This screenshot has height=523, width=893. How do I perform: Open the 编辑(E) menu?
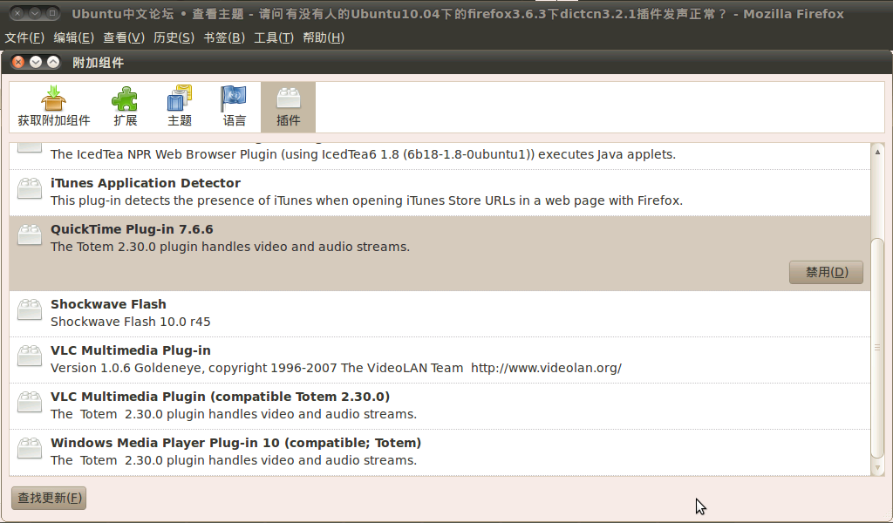pyautogui.click(x=73, y=37)
